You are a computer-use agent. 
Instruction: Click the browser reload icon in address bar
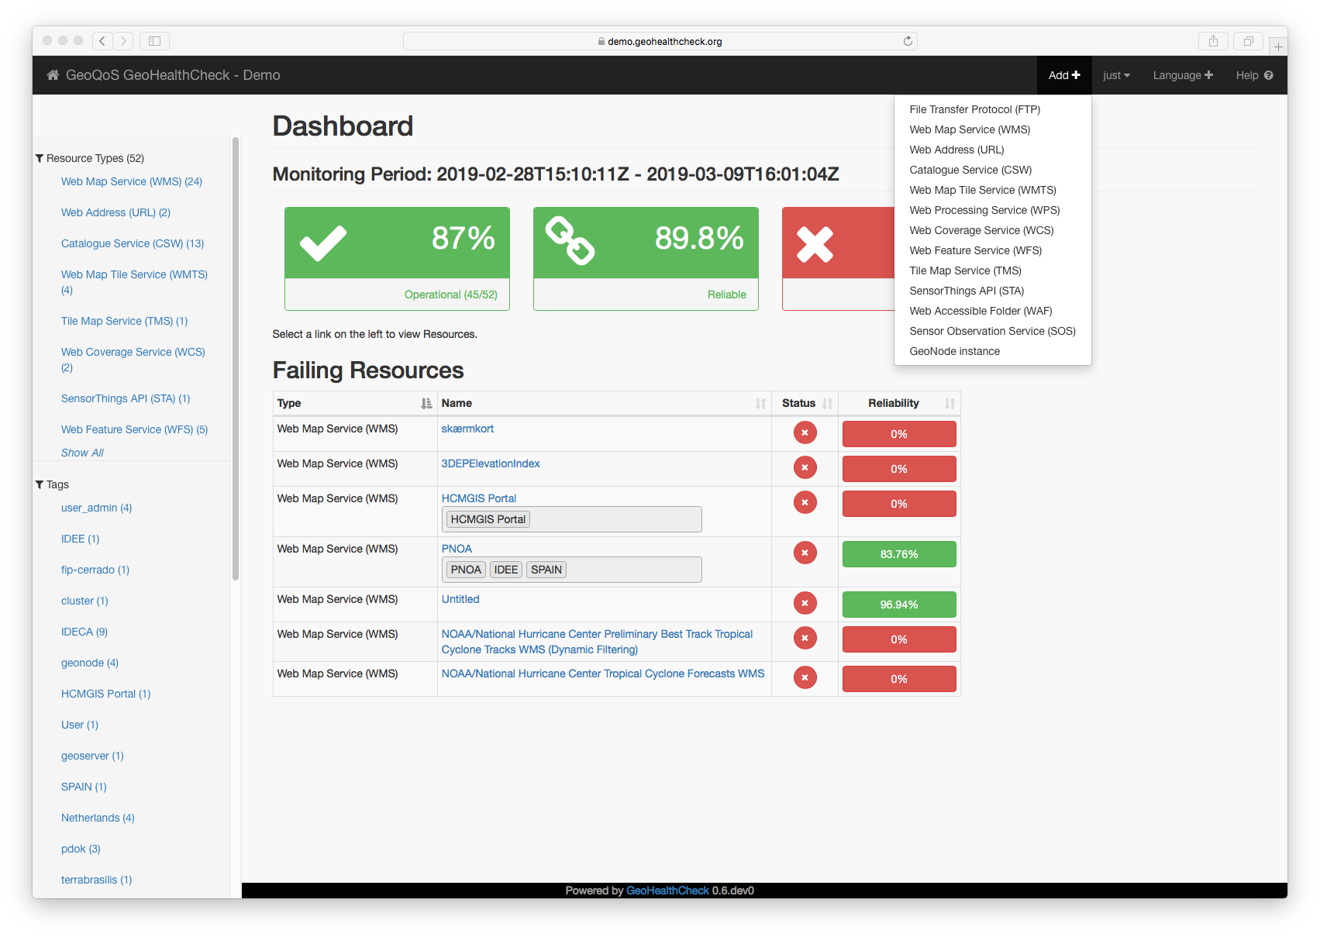908,41
